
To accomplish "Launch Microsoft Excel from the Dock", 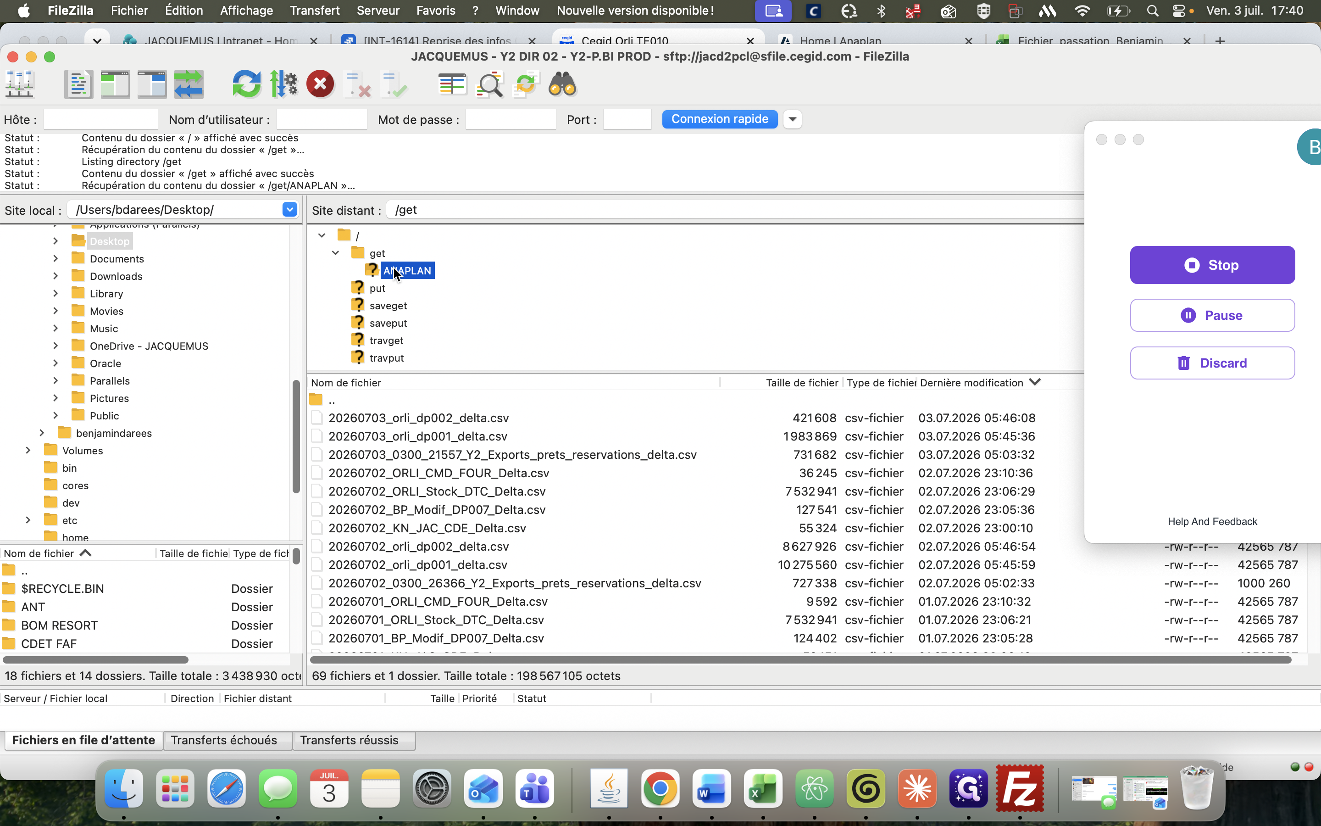I will click(763, 788).
